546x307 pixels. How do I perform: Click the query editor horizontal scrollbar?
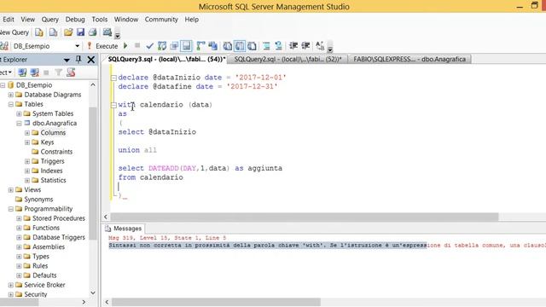[x=304, y=217]
